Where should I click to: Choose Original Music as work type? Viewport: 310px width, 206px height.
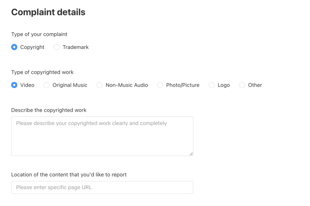coord(46,85)
